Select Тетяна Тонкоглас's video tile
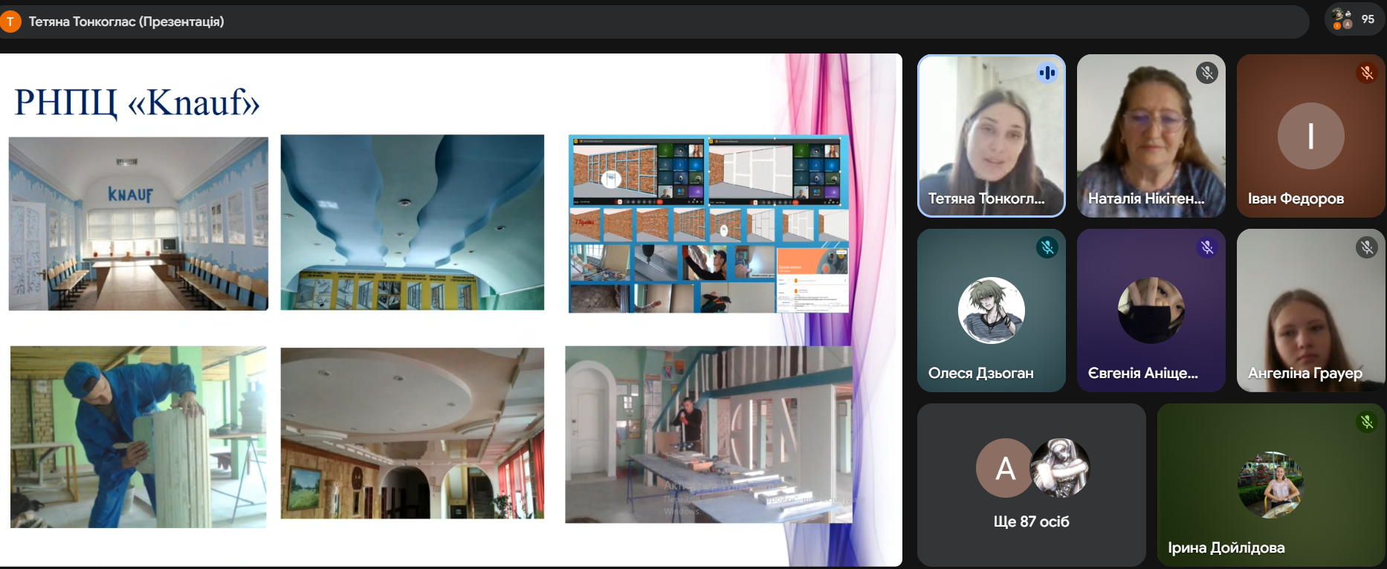Screen dimensions: 1387x569 (992, 136)
